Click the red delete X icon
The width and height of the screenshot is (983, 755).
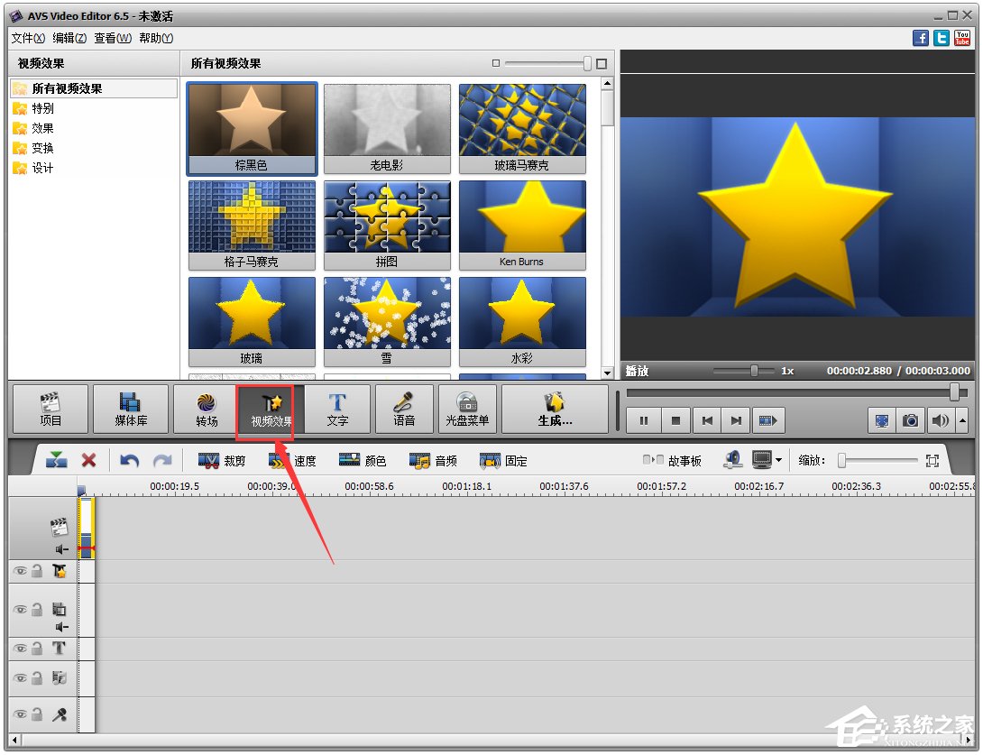click(x=88, y=460)
